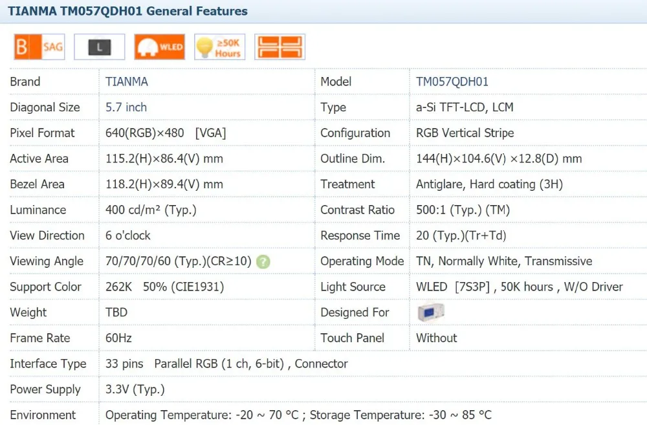Screen dimensions: 647x425
Task: Click the 70/70/70/60 (Typ.)(CR≥10) viewing angle value
Action: click(x=179, y=261)
